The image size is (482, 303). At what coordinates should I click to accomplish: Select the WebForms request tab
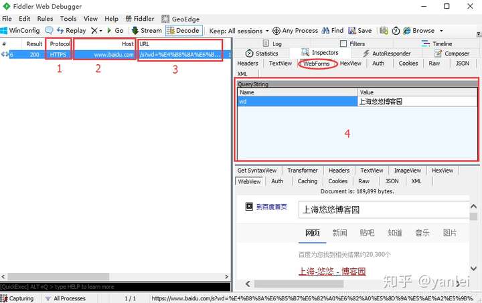(x=317, y=64)
